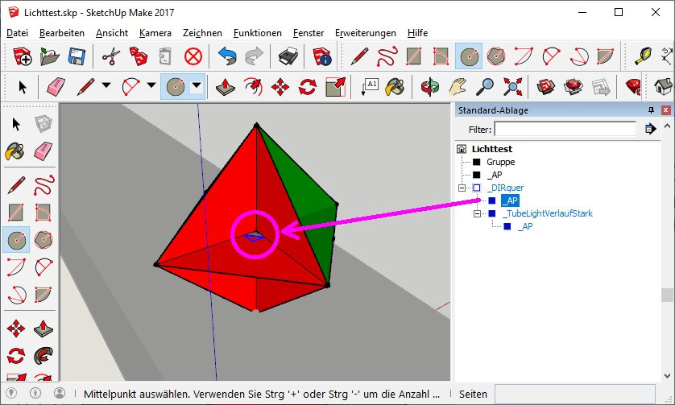
Task: Open the circle tool dropdown arrow
Action: pos(197,86)
